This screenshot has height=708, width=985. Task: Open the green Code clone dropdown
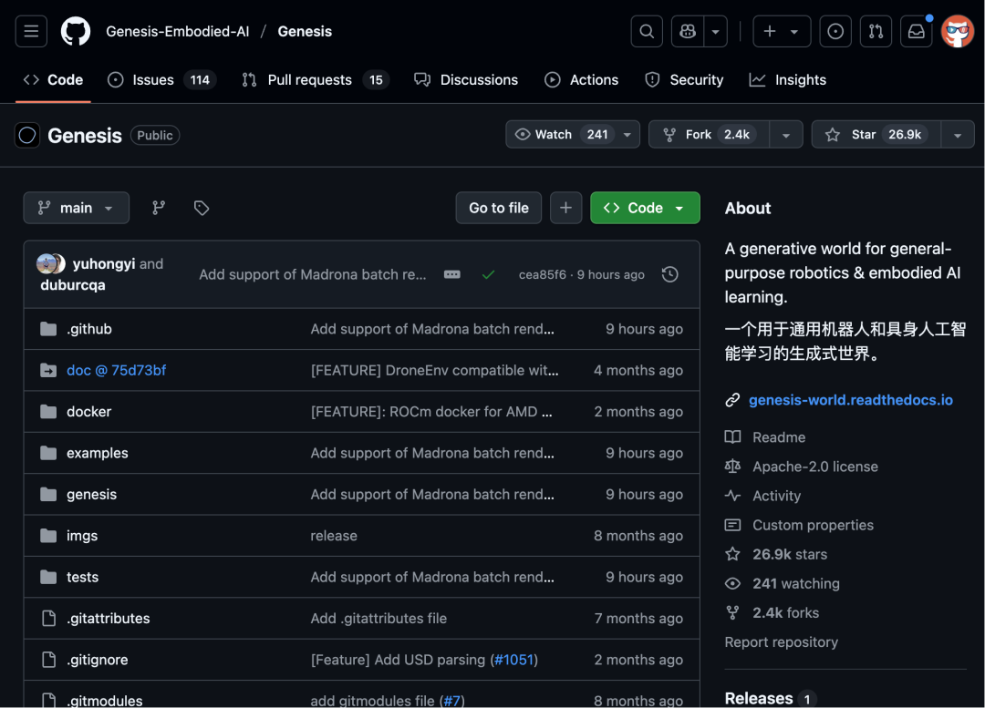click(645, 208)
